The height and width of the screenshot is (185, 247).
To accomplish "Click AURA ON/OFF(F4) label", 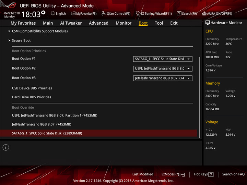I will (220, 13).
